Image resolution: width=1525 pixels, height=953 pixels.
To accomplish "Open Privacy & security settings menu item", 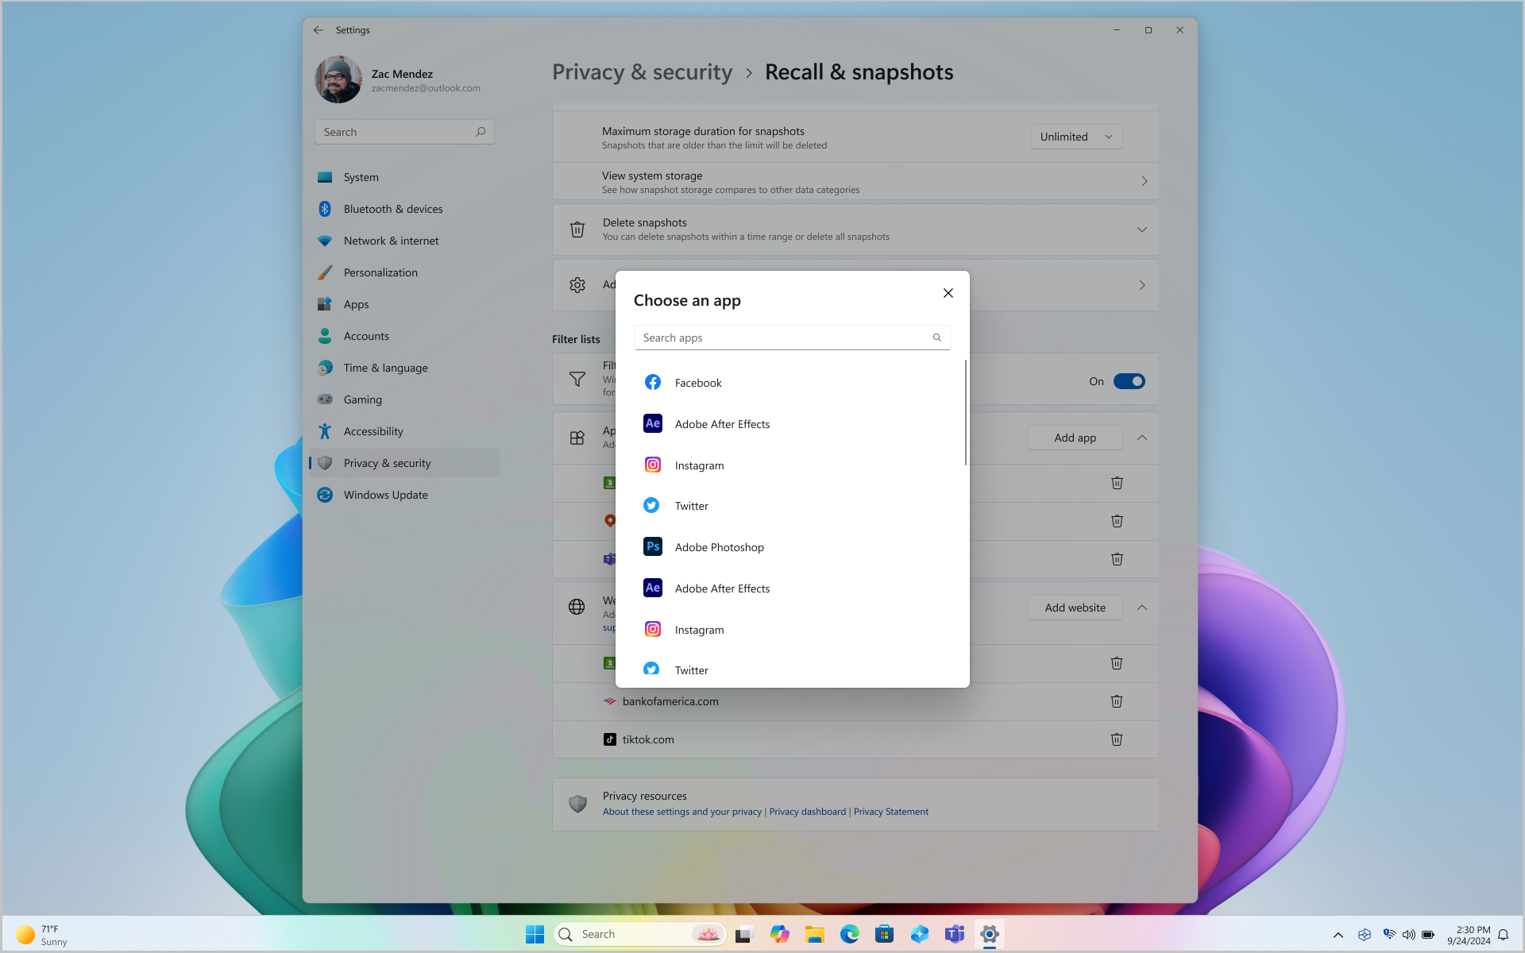I will coord(387,462).
